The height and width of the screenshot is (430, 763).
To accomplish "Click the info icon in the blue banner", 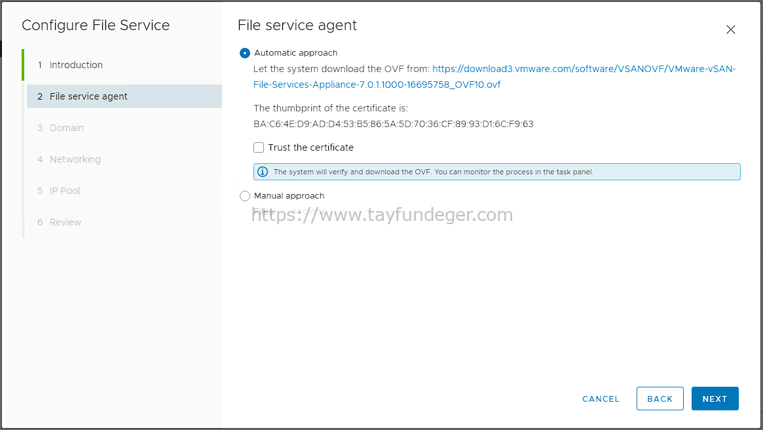I will (262, 172).
